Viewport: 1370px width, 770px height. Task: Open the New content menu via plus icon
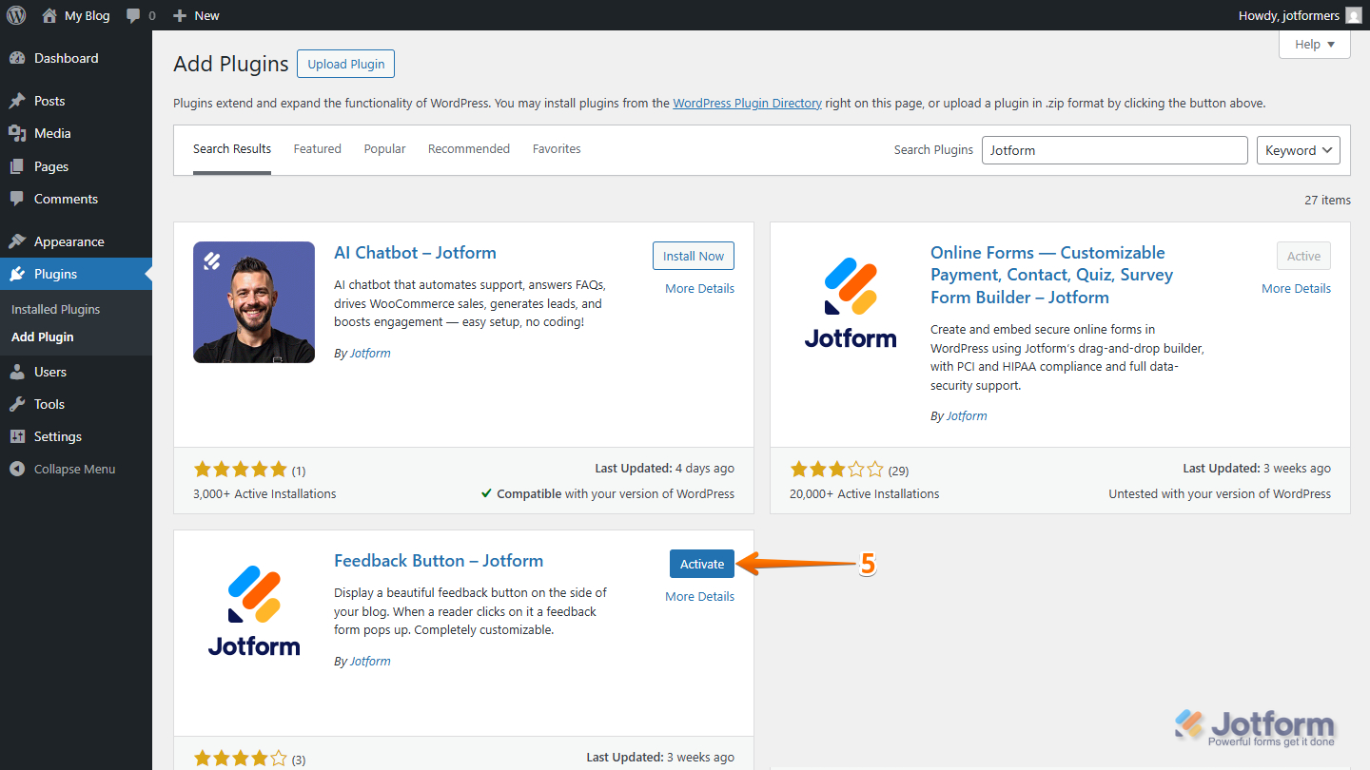click(x=179, y=14)
